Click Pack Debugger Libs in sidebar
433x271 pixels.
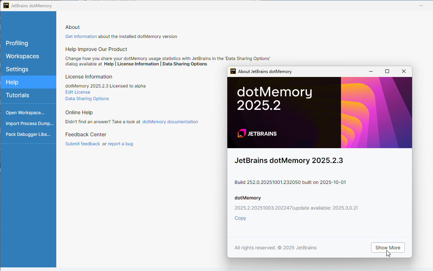pos(28,134)
